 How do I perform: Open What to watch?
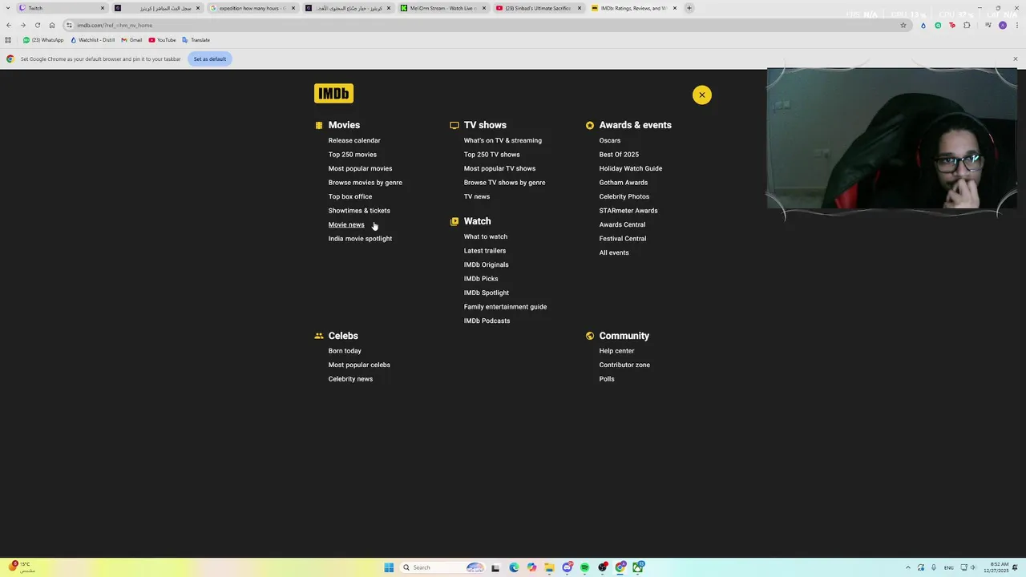click(x=485, y=236)
